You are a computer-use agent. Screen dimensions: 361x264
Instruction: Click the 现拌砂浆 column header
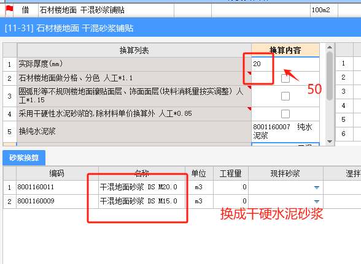coord(285,173)
